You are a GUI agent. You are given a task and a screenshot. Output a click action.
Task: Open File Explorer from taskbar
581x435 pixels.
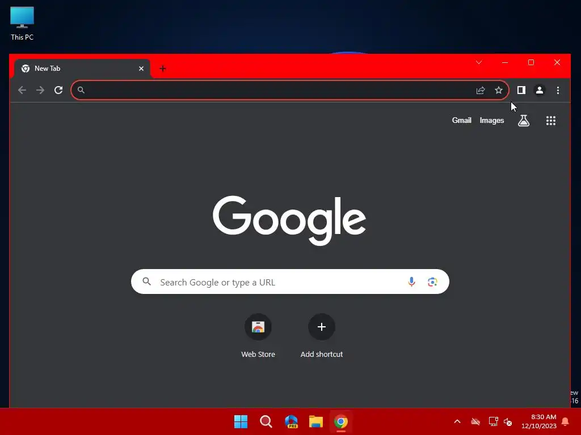click(316, 421)
